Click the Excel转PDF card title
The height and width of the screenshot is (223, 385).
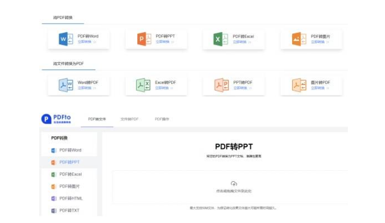pos(165,82)
